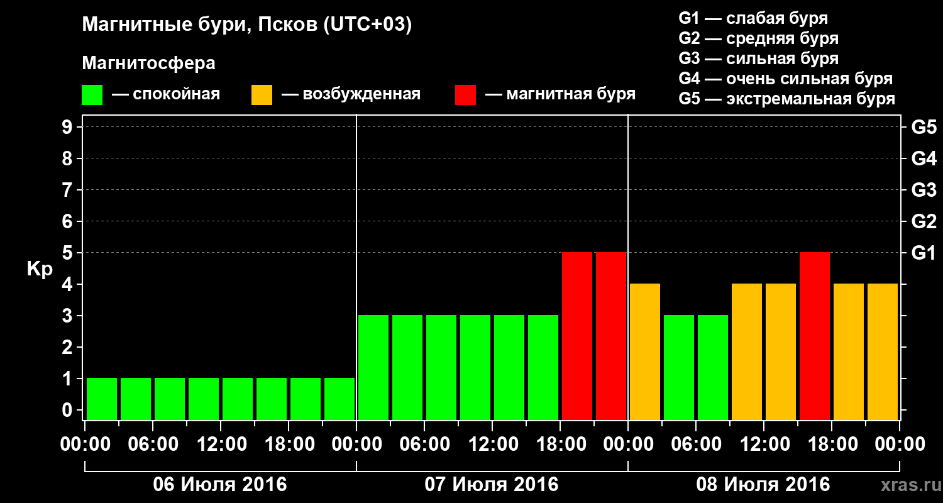943x503 pixels.
Task: Click the 'G5 — экстремальная буря' legend line
Action: click(787, 99)
